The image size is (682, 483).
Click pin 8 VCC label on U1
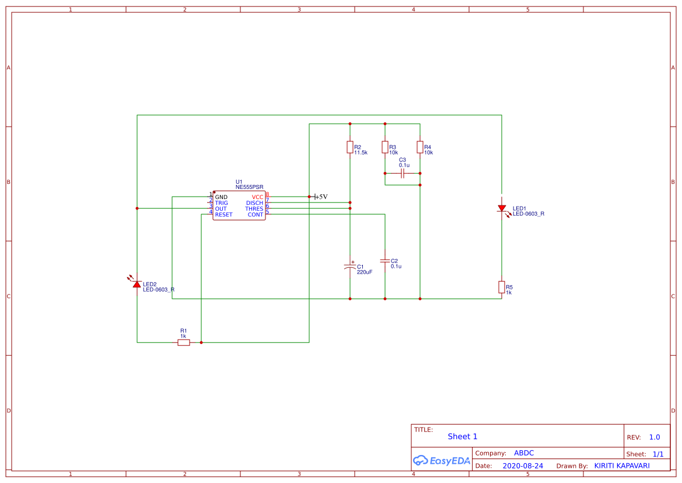(x=257, y=197)
